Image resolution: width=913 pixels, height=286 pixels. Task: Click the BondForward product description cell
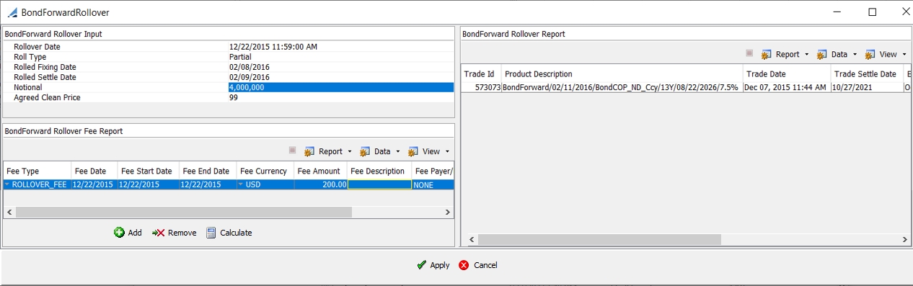point(622,86)
